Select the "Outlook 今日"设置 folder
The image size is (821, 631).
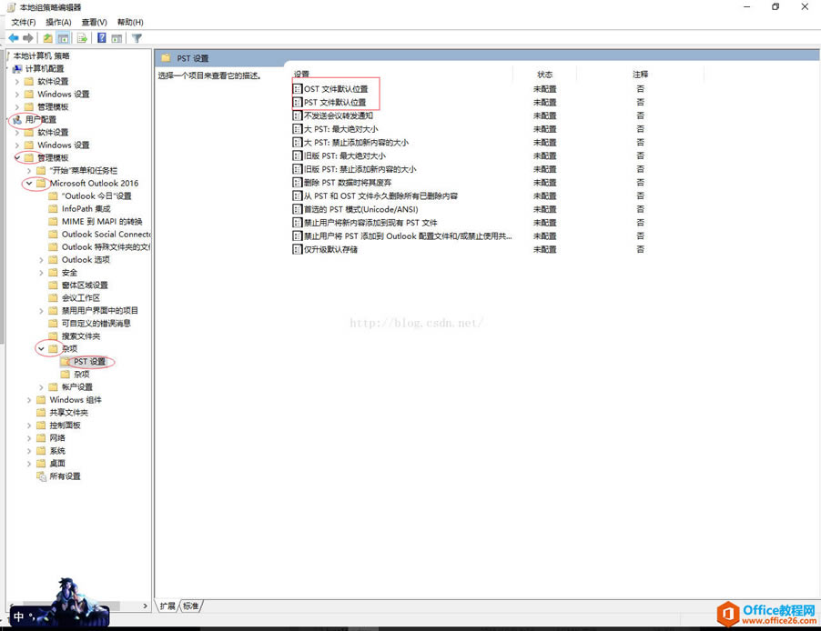96,196
